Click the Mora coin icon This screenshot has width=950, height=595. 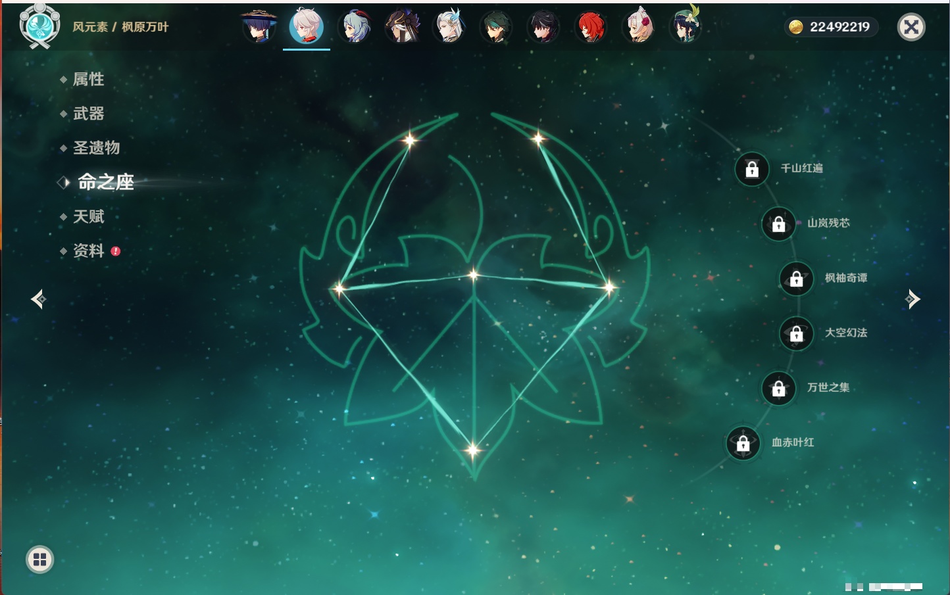pyautogui.click(x=795, y=27)
